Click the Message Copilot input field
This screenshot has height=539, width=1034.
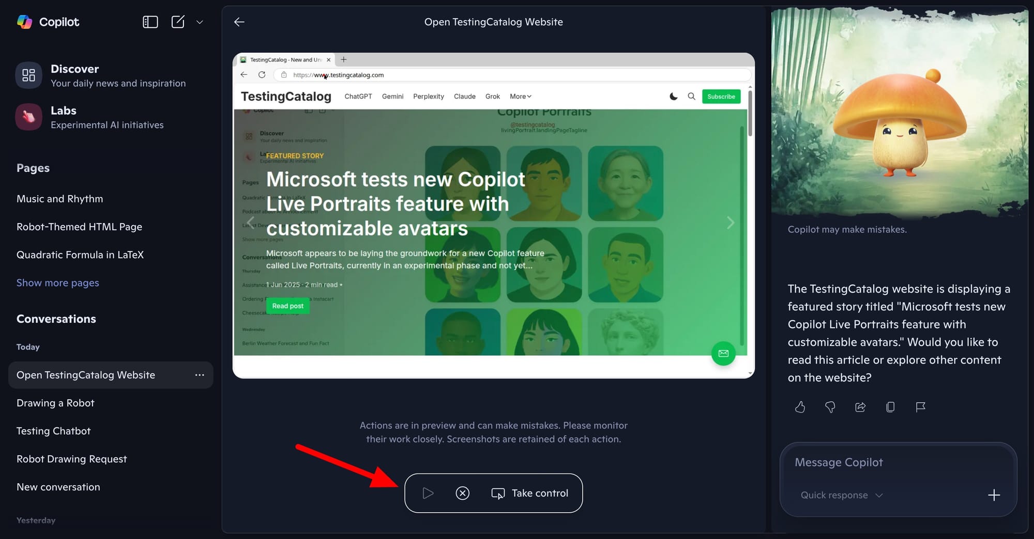(x=899, y=463)
